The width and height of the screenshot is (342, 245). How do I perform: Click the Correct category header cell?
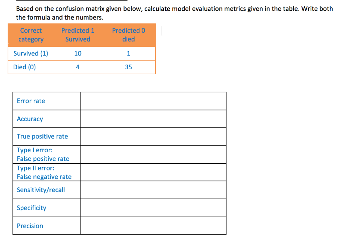[x=31, y=35]
